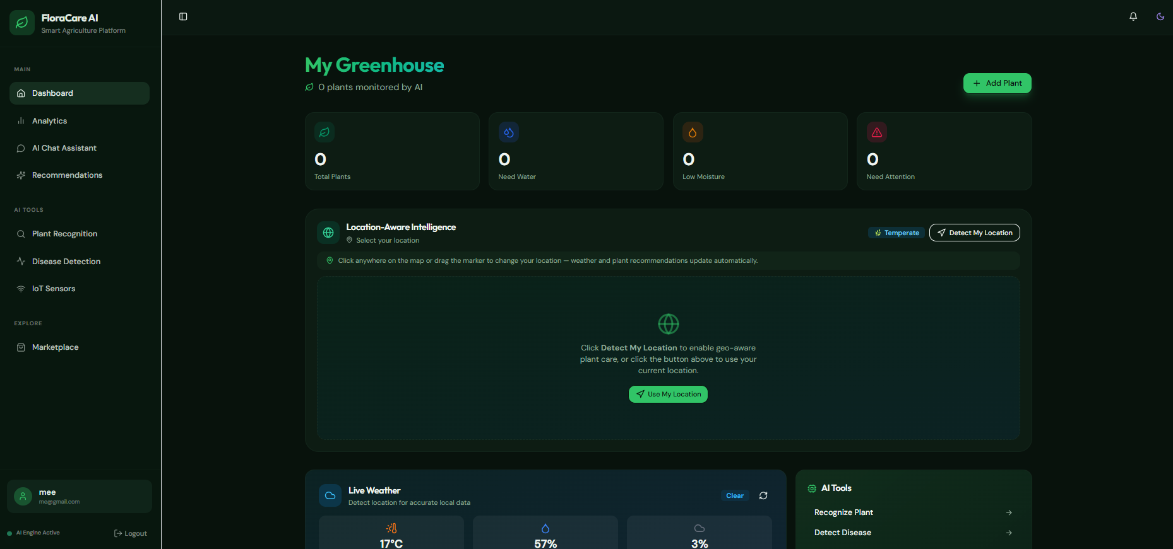Viewport: 1173px width, 549px height.
Task: Click the Clear weather badge
Action: (735, 495)
